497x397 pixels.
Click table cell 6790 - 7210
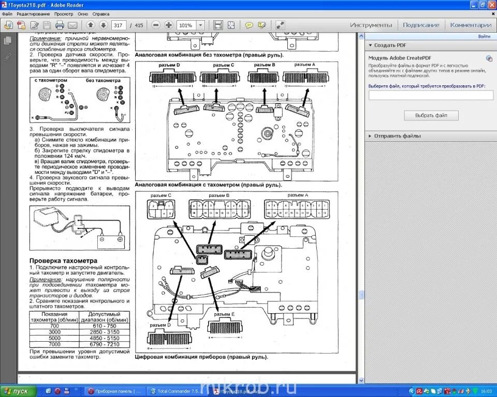(105, 344)
